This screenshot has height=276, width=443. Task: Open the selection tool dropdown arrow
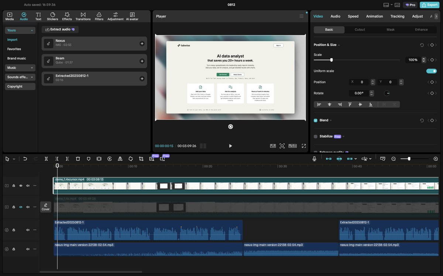14,159
